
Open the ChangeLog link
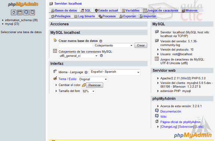coord(169,127)
